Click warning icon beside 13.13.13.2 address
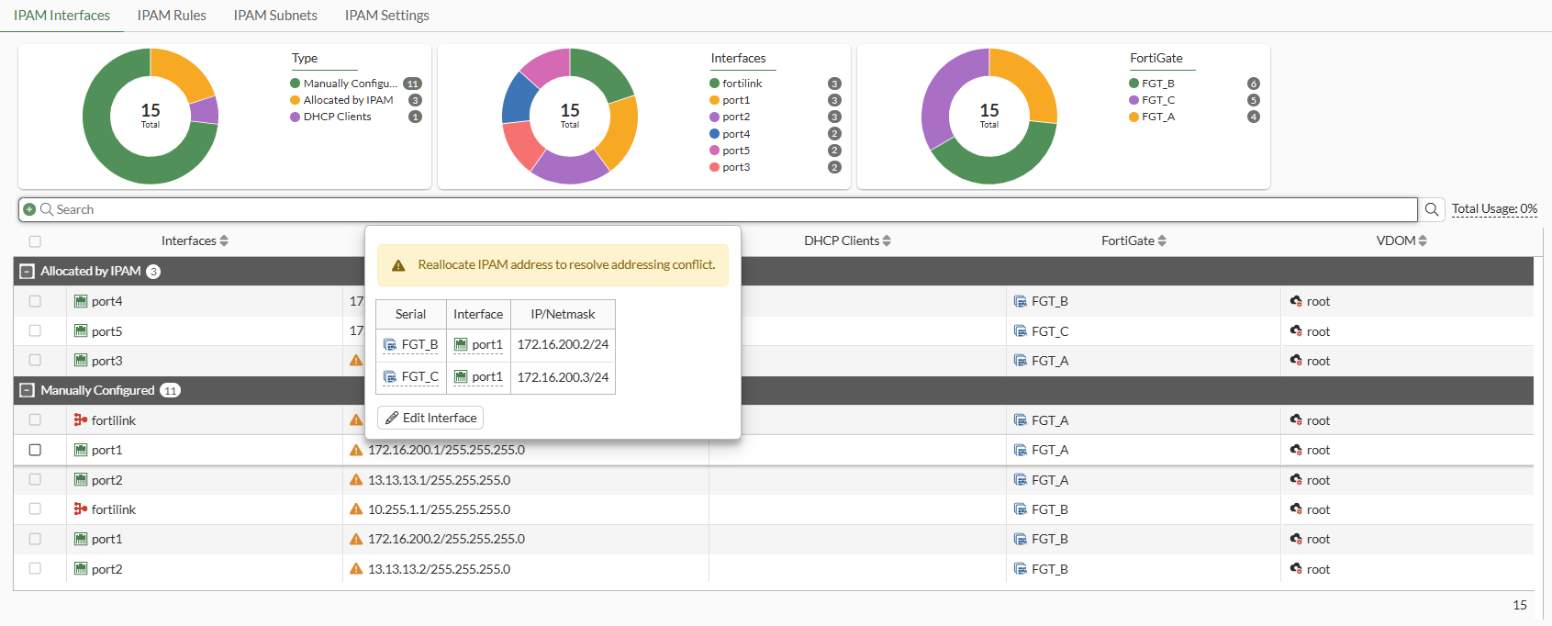The width and height of the screenshot is (1552, 626). tap(356, 569)
